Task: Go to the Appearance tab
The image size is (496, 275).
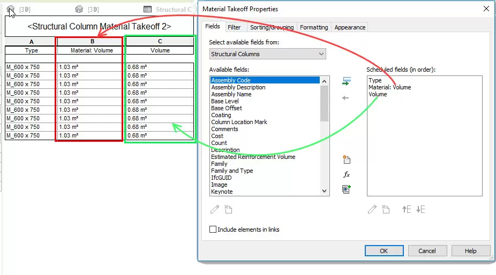Action: pos(350,27)
